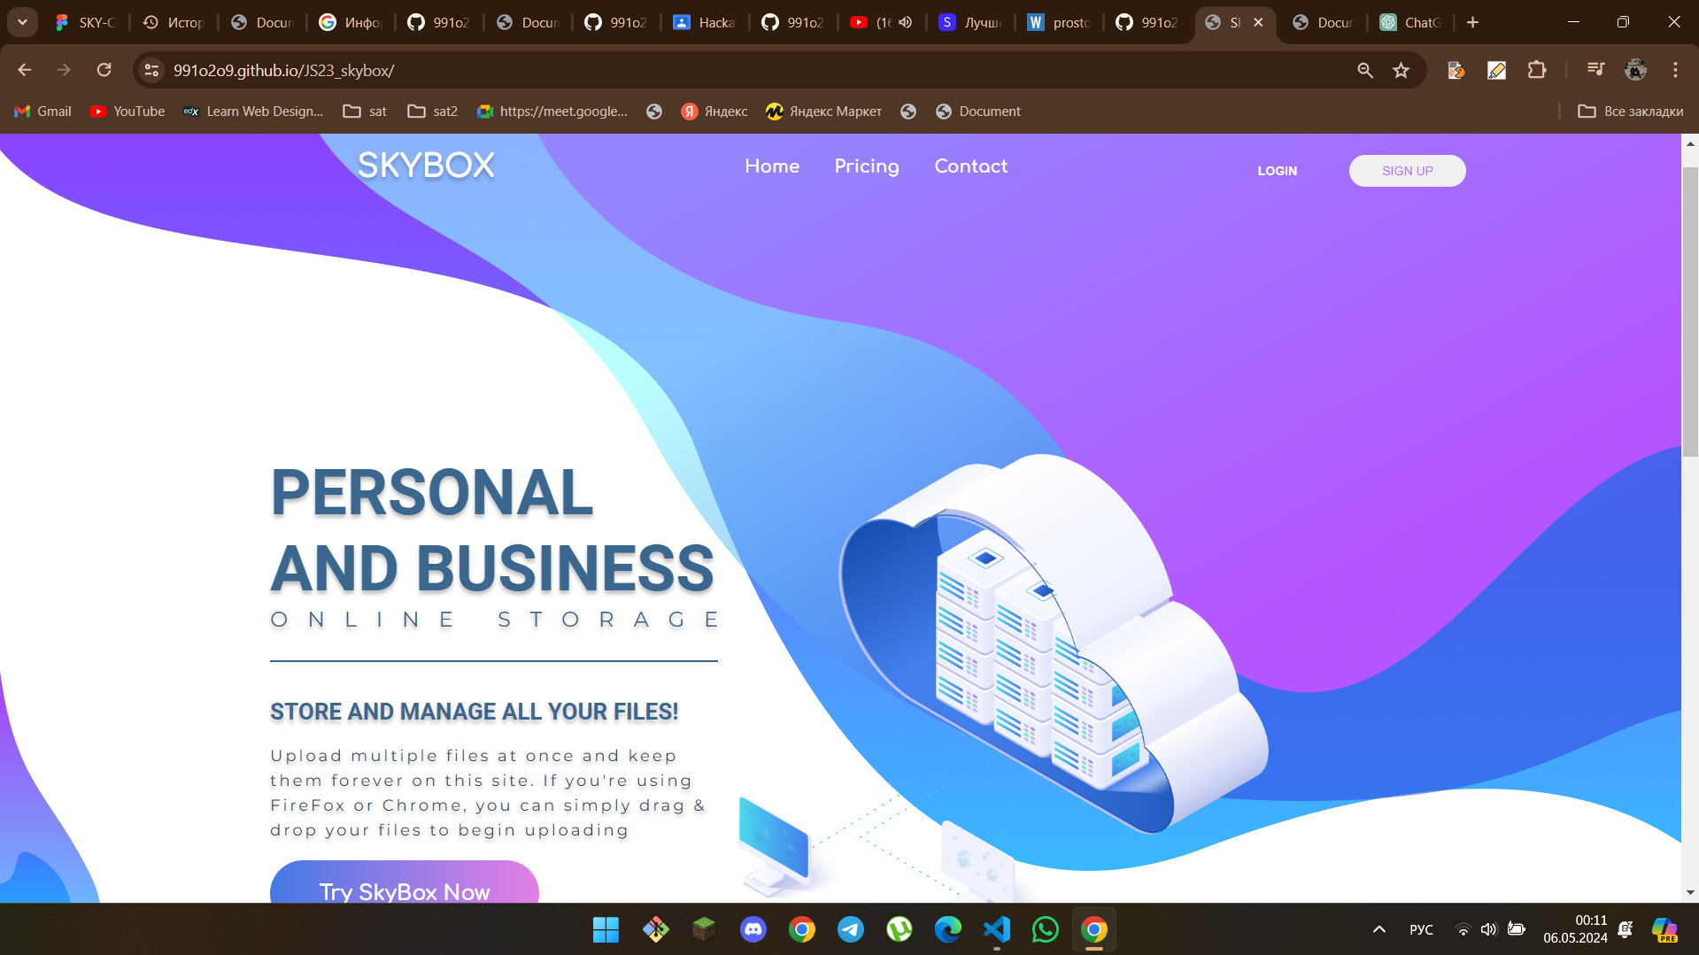The width and height of the screenshot is (1699, 955).
Task: Bookmark this page with the star icon
Action: [x=1401, y=70]
